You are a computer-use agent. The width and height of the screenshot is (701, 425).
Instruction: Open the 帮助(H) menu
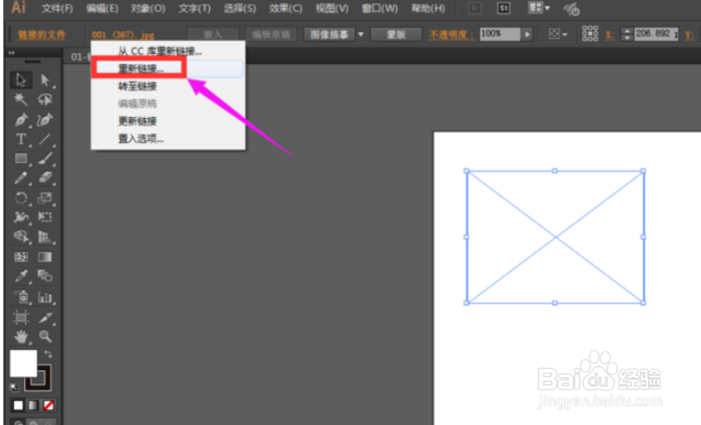(x=428, y=8)
